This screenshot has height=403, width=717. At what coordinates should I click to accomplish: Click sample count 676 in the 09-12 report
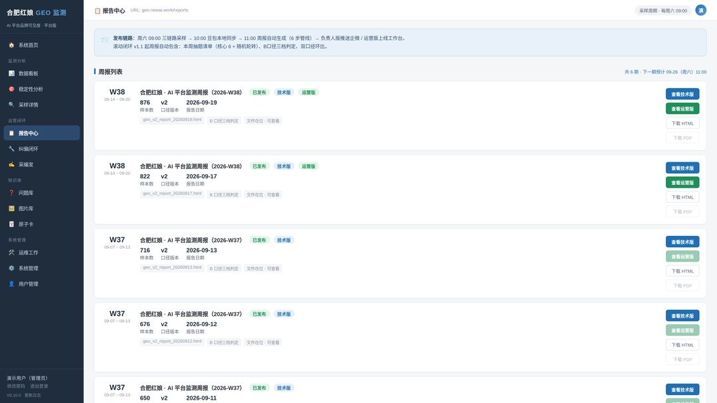point(145,325)
